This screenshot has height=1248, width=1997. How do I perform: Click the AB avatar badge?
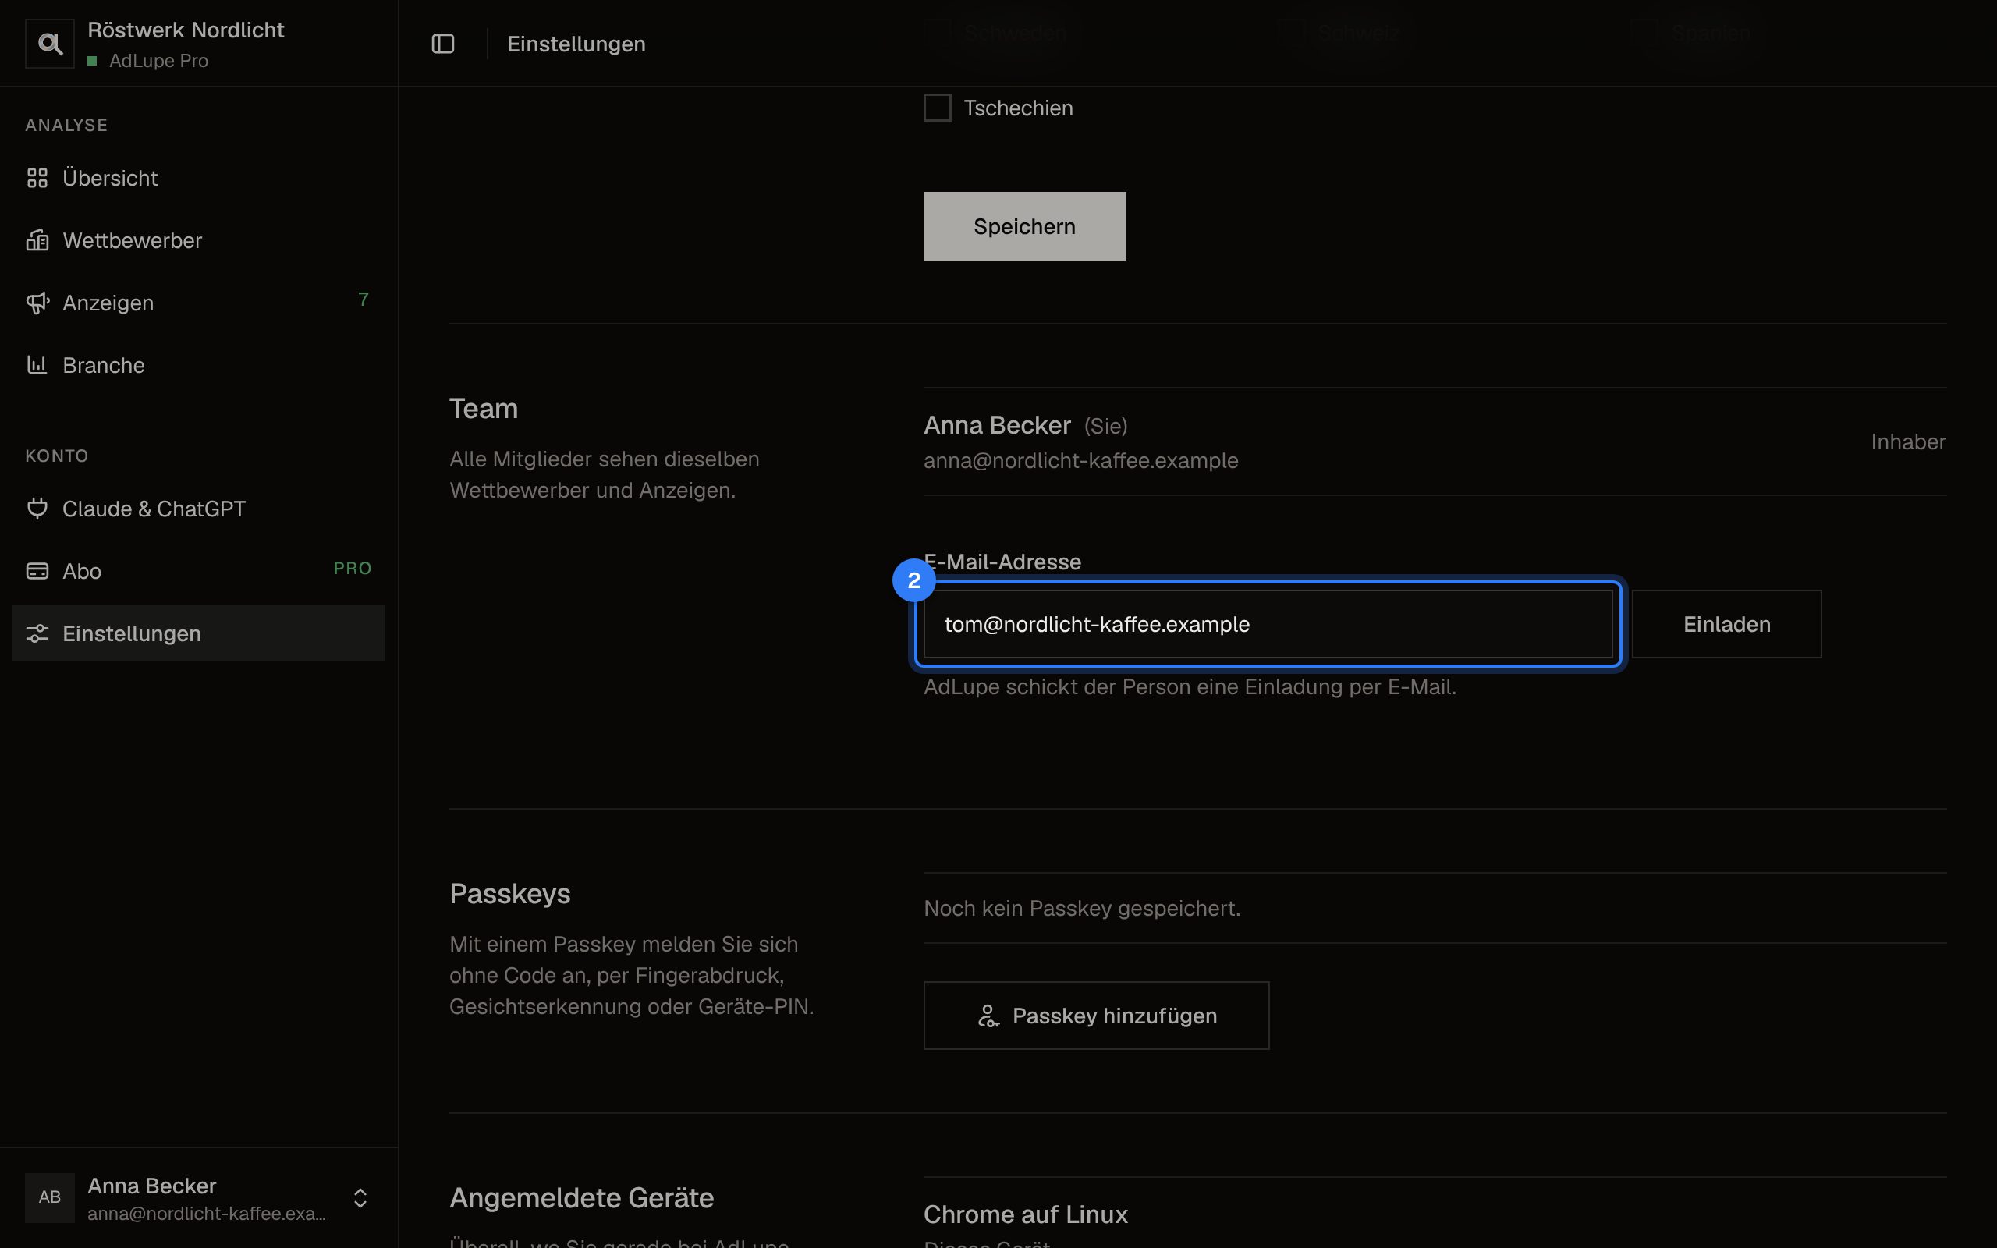point(49,1197)
